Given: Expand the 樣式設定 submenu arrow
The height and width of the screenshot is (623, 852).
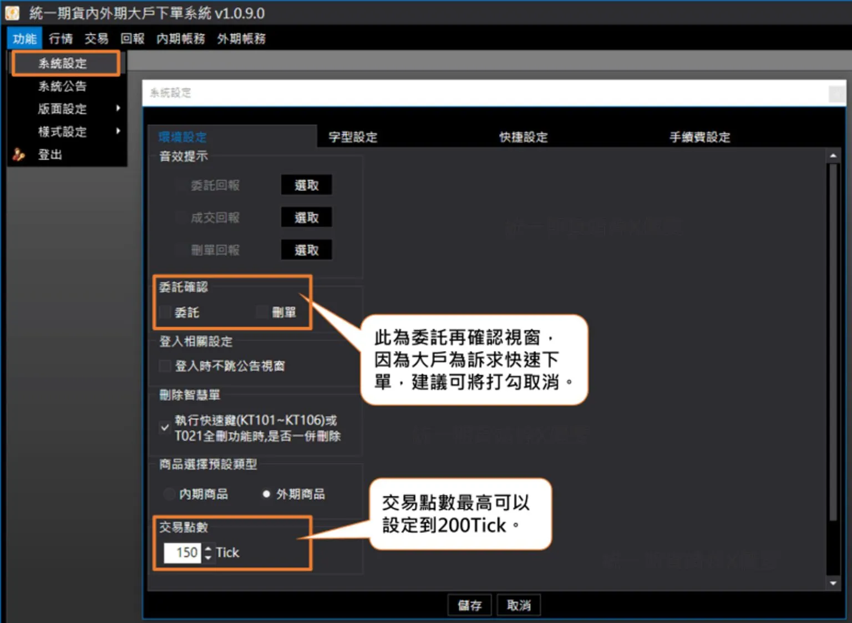Looking at the screenshot, I should pyautogui.click(x=118, y=131).
